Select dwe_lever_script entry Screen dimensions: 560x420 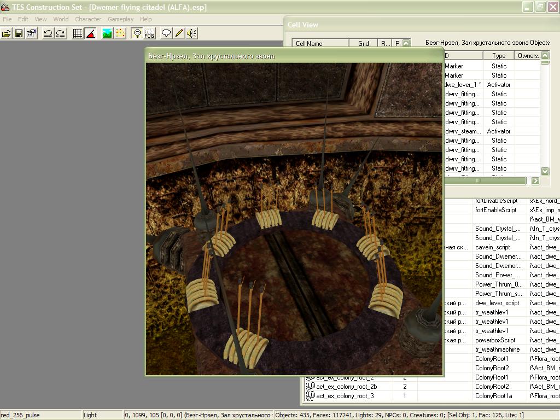tap(497, 303)
